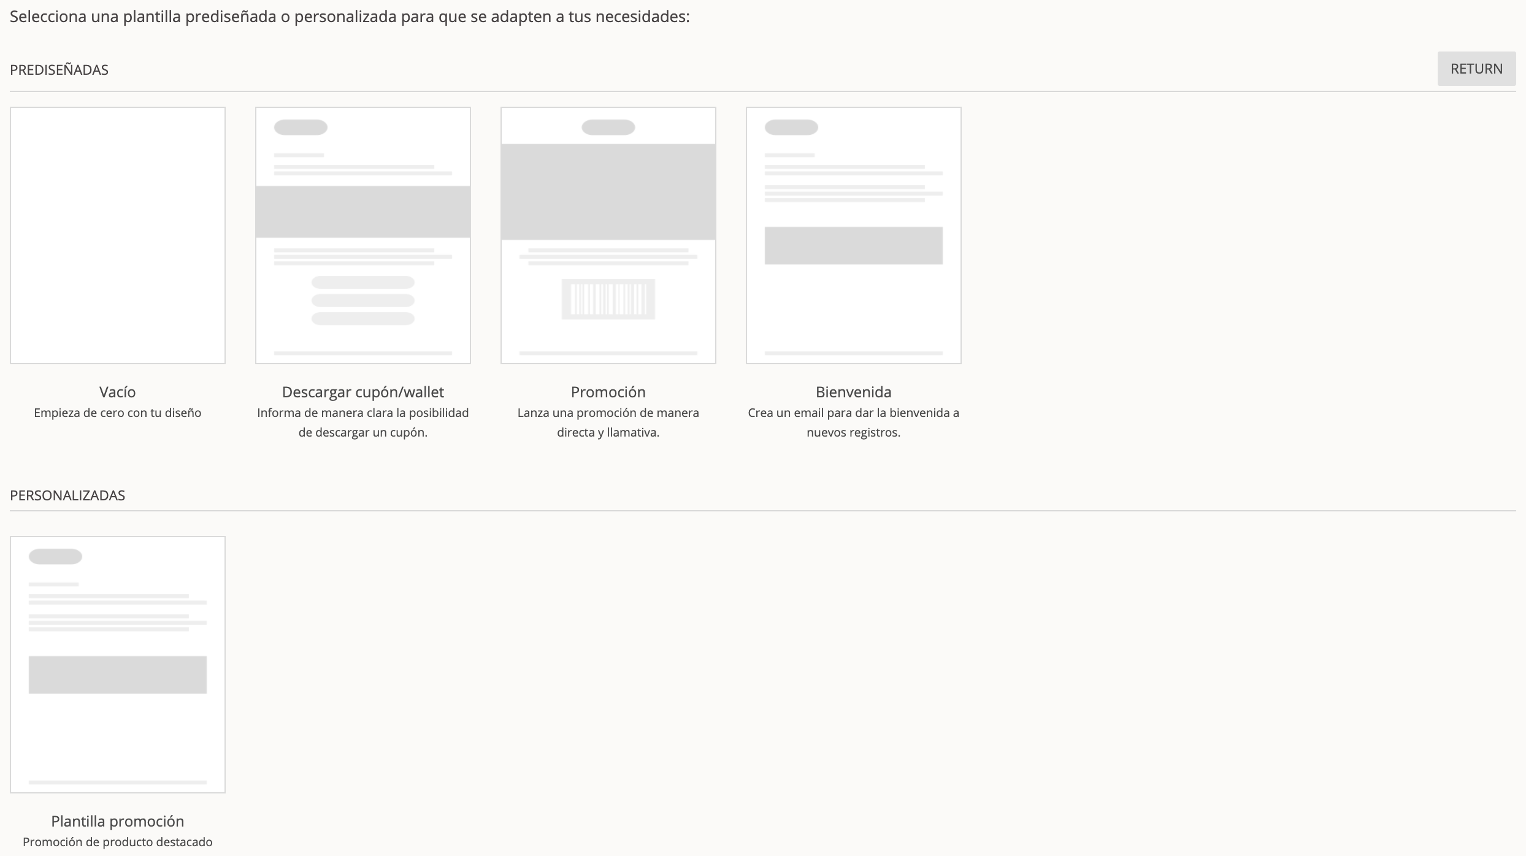Viewport: 1526px width, 856px height.
Task: Click the barcode graphic in Promoción preview
Action: [608, 299]
